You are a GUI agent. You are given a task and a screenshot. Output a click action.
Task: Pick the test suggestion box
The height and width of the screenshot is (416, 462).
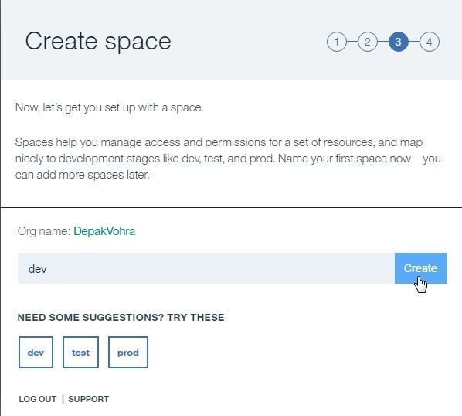(80, 353)
